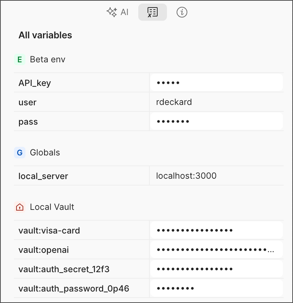
Task: Select the API_key variable name
Action: coord(35,83)
